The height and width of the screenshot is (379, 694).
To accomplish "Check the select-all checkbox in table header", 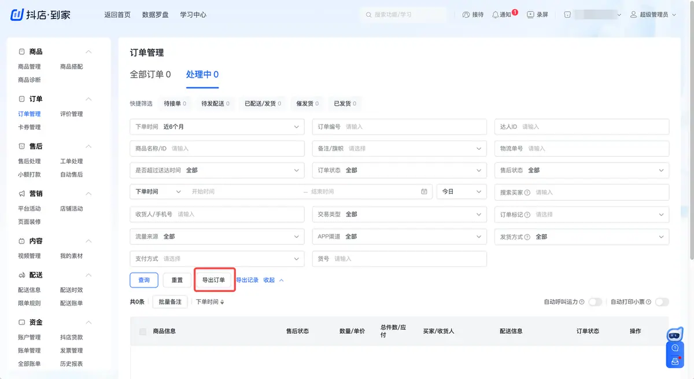I will click(143, 332).
